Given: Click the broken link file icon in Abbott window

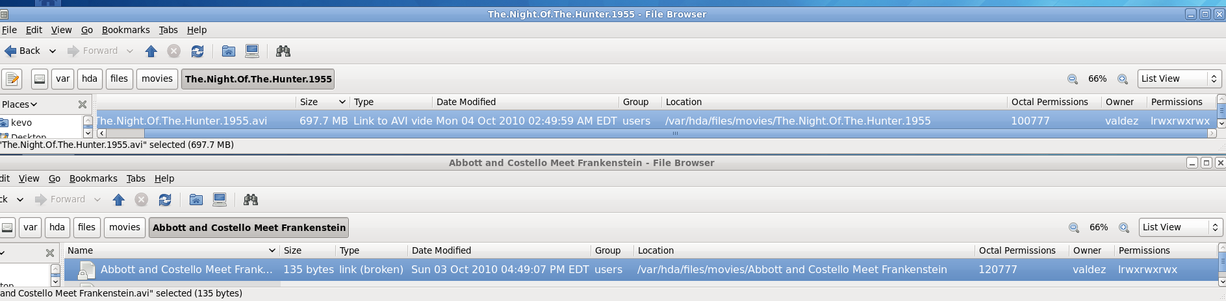Looking at the screenshot, I should 86,270.
